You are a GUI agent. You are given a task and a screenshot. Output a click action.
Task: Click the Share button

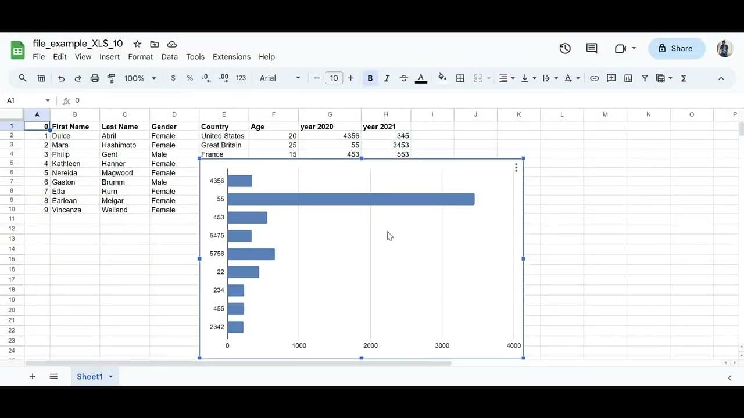pyautogui.click(x=676, y=48)
